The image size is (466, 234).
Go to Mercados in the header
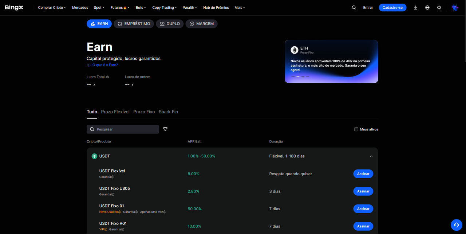[x=80, y=7]
